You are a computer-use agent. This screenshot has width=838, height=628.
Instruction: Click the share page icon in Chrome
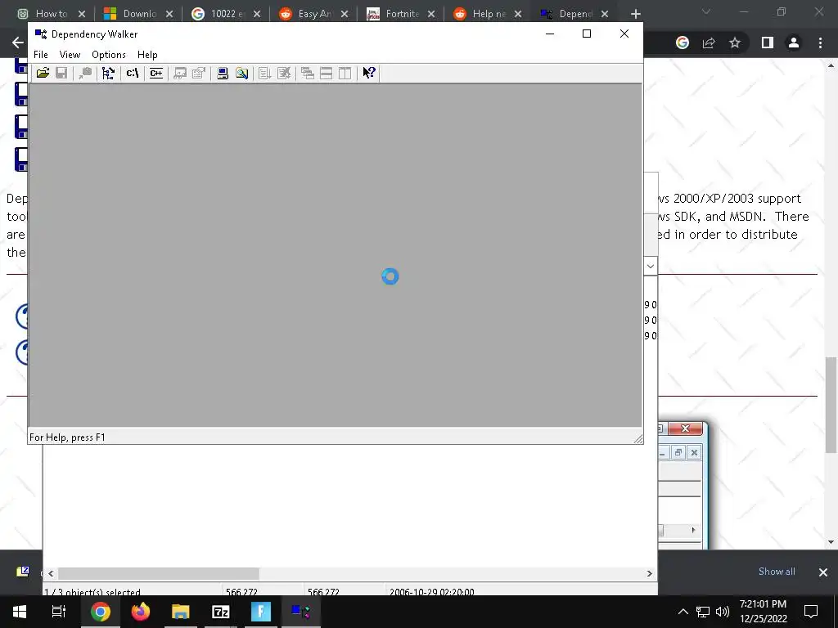(x=709, y=43)
